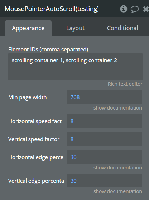Click the MousePointerAutoScroll element title
Screen dimensions: 149x200
coord(51,9)
